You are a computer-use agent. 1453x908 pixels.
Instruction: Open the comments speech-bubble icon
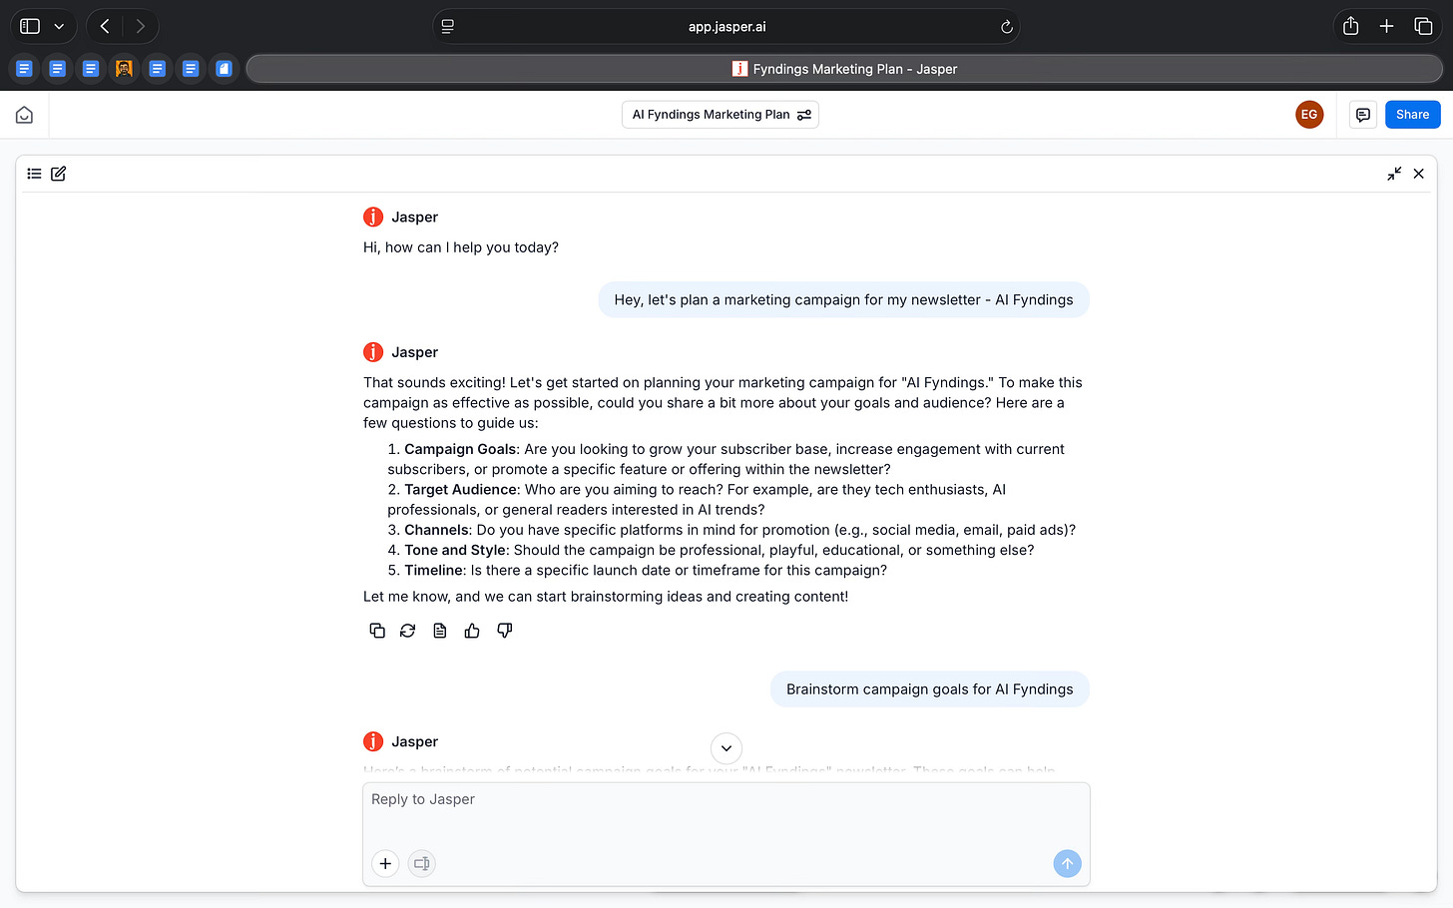(x=1362, y=115)
